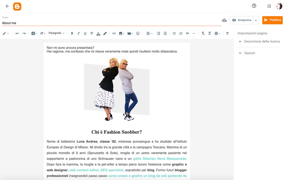This screenshot has width=286, height=180.
Task: Toggle bold formatting
Action: pos(72,33)
